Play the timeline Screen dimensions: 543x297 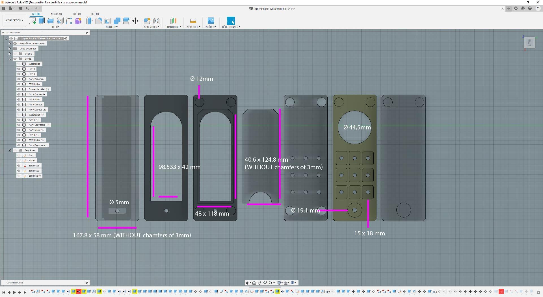coord(14,292)
